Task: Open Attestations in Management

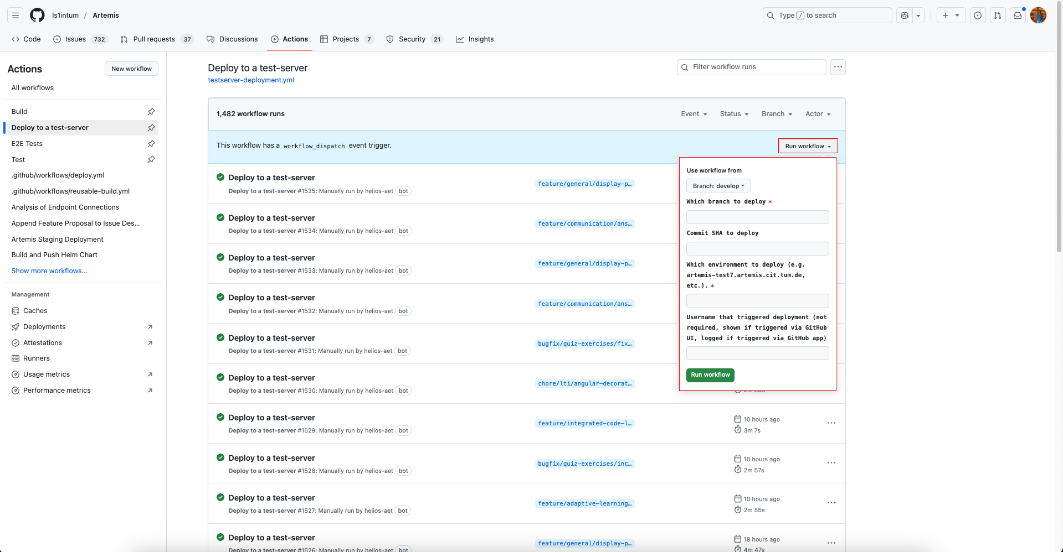Action: click(x=43, y=343)
